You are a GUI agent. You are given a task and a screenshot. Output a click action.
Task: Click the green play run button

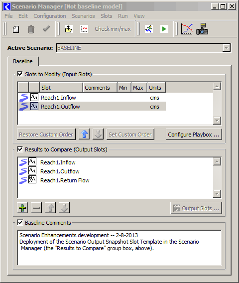[164, 29]
